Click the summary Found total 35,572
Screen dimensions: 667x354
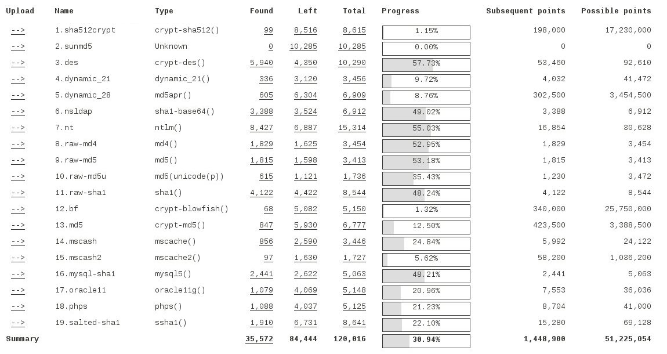coord(259,339)
